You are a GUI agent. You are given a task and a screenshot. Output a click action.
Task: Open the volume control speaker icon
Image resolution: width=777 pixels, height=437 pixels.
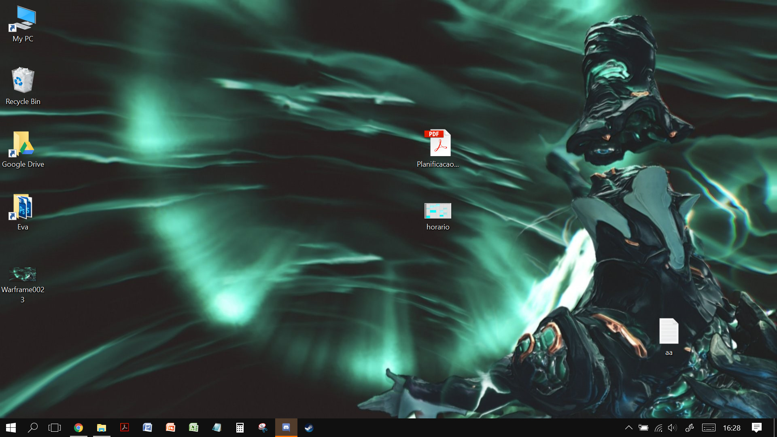coord(672,428)
